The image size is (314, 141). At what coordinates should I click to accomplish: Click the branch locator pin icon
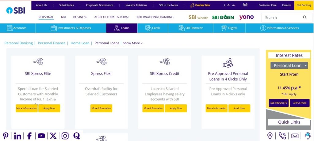click(x=270, y=136)
